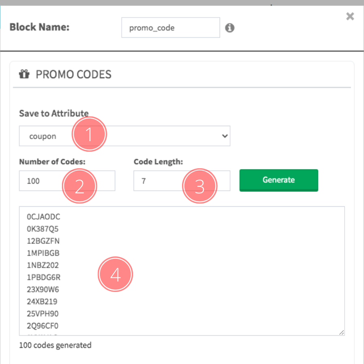Click the numbered marker 1 circle
Image resolution: width=364 pixels, height=364 pixels.
click(89, 135)
